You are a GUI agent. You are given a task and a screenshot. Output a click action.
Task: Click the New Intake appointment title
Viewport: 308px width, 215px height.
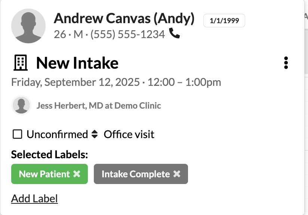point(77,63)
